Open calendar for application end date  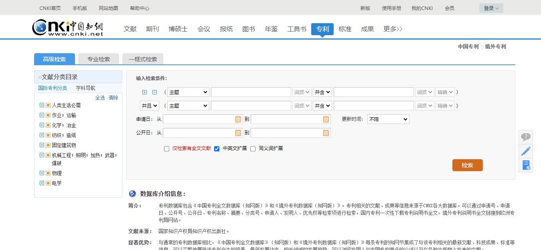[x=326, y=119]
